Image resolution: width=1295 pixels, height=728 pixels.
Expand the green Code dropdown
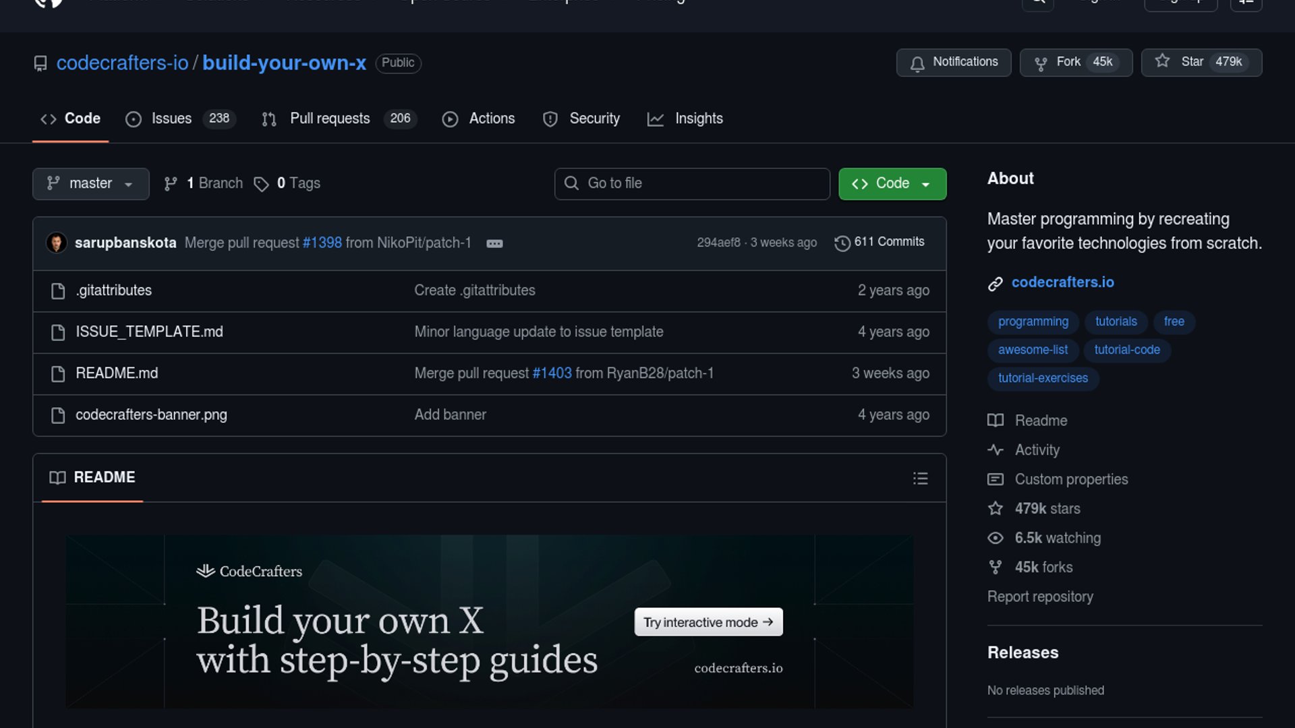[x=892, y=183]
